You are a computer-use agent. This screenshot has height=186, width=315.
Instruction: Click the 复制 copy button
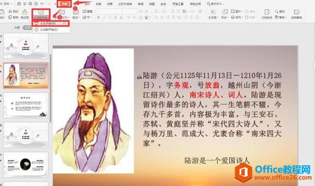point(13,17)
